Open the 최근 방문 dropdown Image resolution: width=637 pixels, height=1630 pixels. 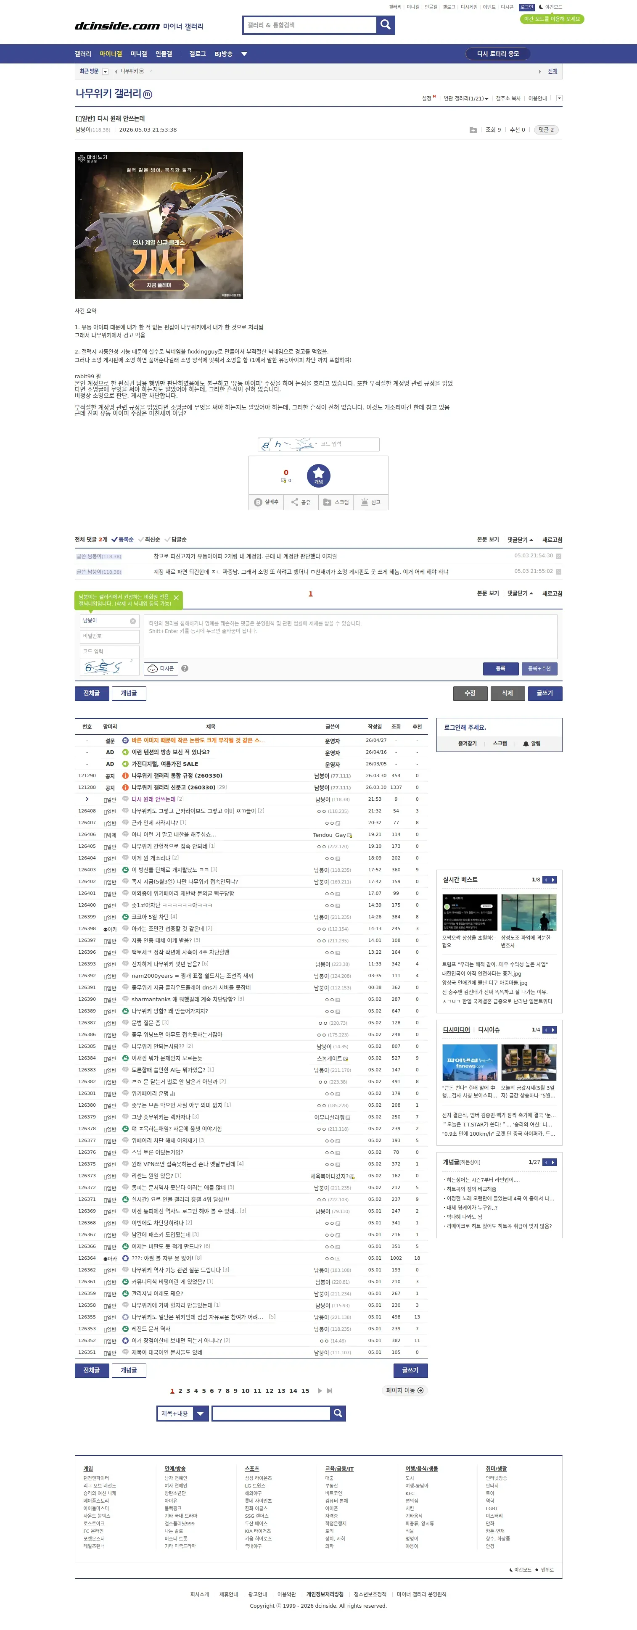coord(105,71)
